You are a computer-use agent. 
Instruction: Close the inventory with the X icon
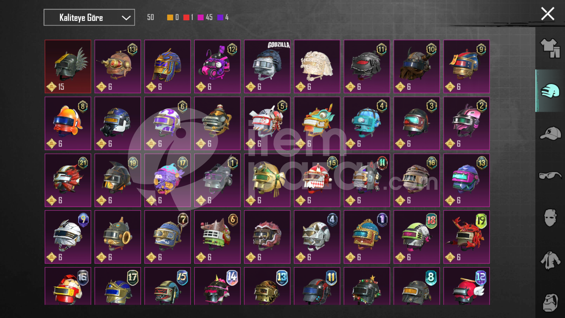tap(547, 14)
